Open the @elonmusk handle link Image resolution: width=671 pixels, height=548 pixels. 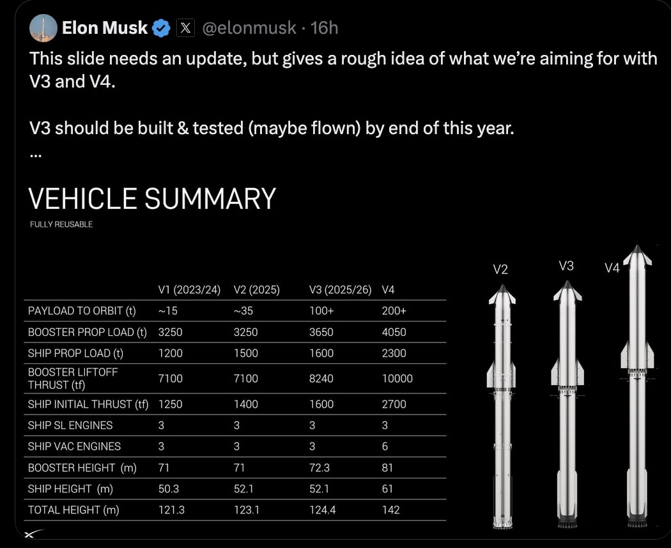pos(249,28)
